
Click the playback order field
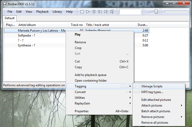pos(130,12)
